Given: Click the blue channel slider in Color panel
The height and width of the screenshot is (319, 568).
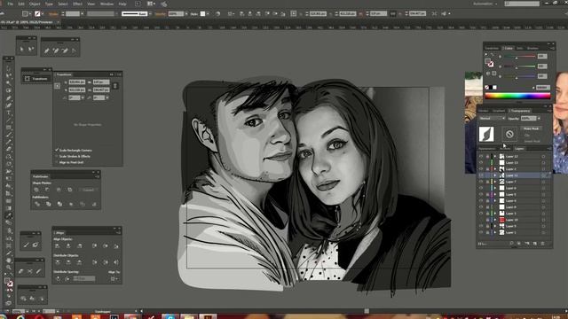Looking at the screenshot, I should (x=520, y=76).
